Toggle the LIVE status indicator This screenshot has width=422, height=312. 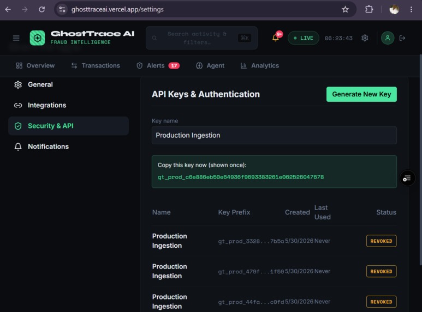coord(304,38)
